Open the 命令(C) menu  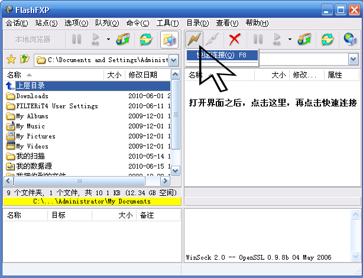coord(138,23)
